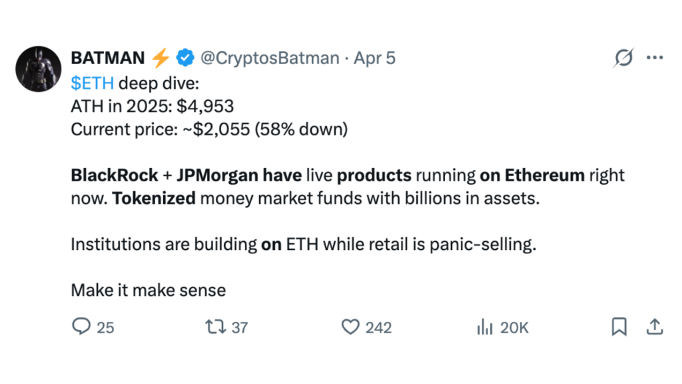The width and height of the screenshot is (682, 384).
Task: Click the verified blue checkmark badge
Action: 184,58
